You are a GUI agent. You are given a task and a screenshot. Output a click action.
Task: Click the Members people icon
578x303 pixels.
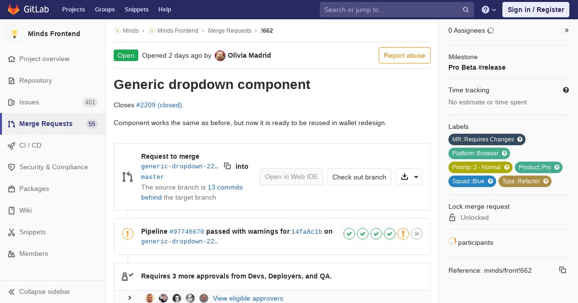tap(12, 253)
